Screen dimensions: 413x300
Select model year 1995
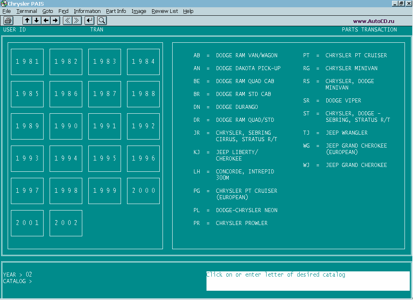coord(104,158)
